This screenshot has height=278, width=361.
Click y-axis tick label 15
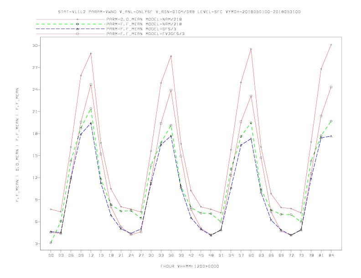click(x=35, y=156)
